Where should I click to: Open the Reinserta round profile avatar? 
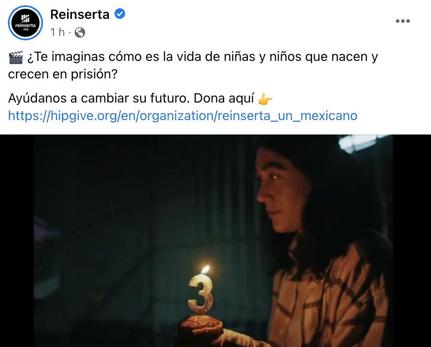(x=25, y=23)
